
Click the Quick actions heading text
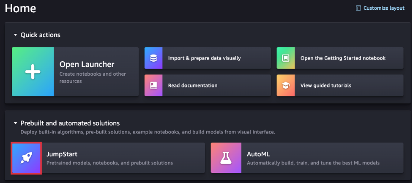click(40, 35)
